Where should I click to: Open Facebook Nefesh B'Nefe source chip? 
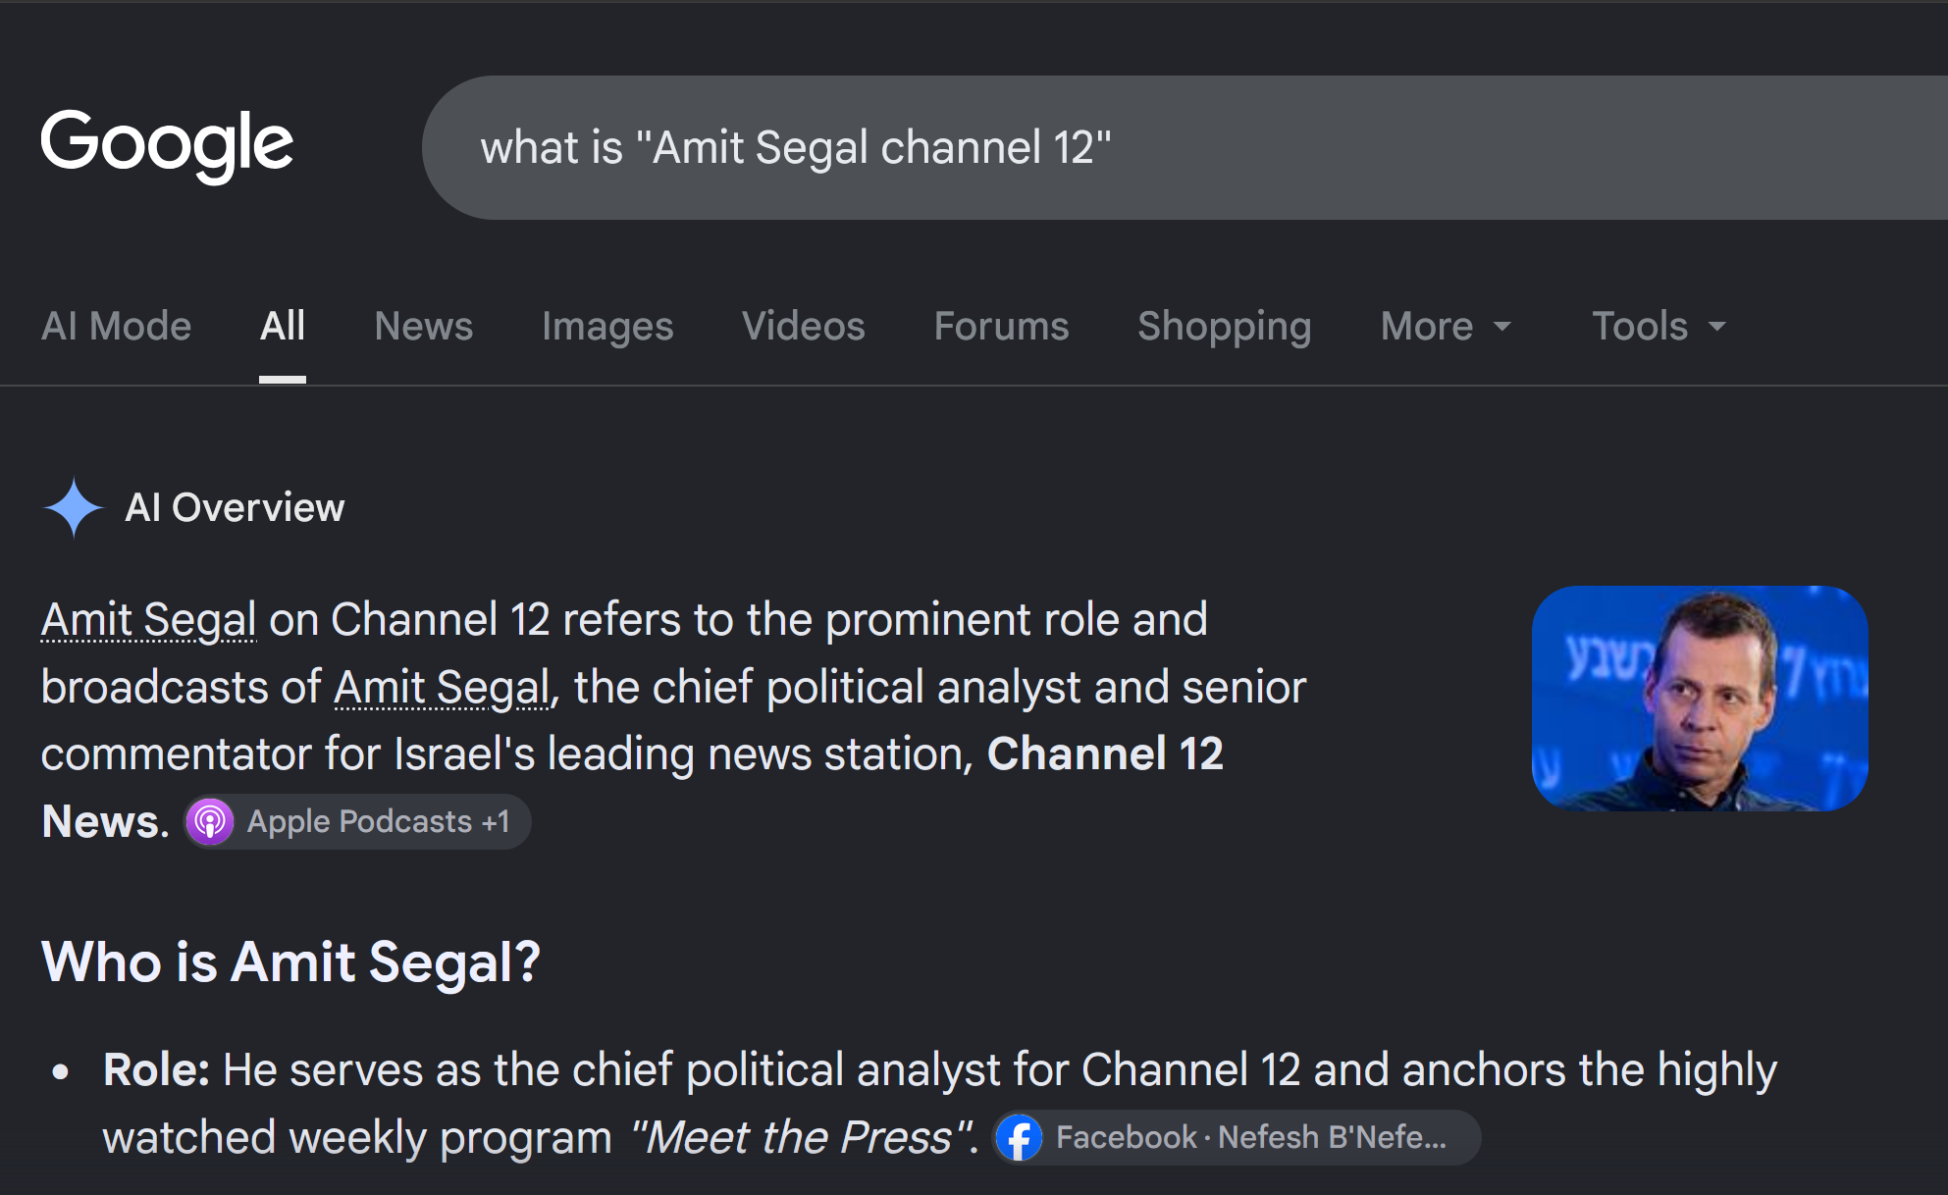pos(1237,1138)
